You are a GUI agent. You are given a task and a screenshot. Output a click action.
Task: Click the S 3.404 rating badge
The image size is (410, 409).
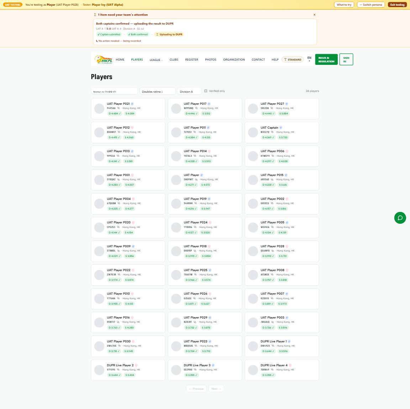pyautogui.click(x=130, y=375)
